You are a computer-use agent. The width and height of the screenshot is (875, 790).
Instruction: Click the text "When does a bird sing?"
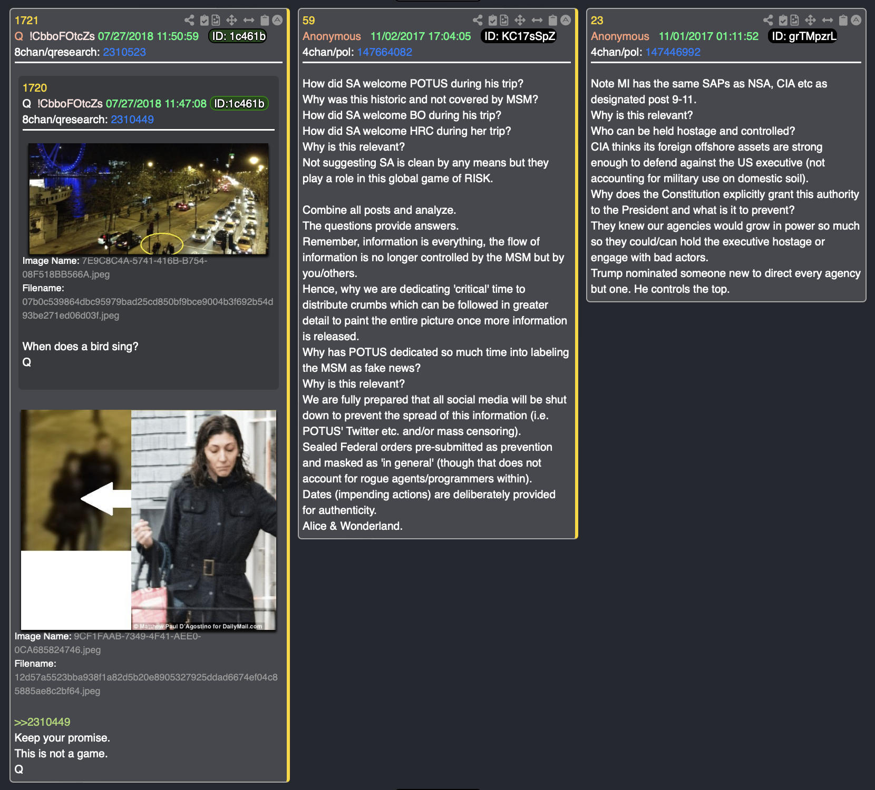(x=80, y=347)
